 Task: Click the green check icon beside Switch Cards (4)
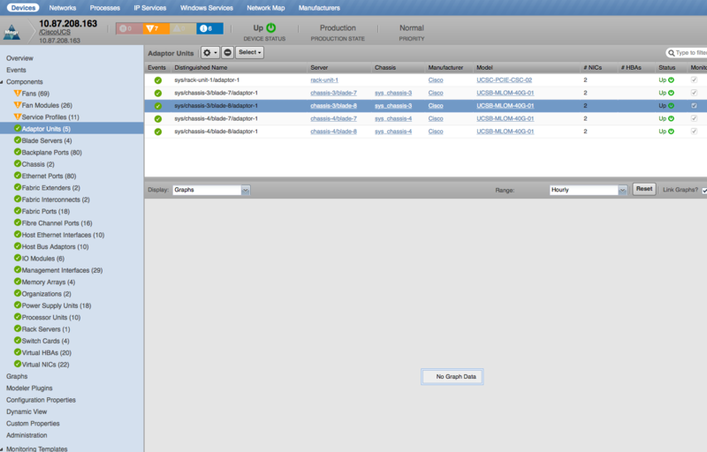coord(18,341)
